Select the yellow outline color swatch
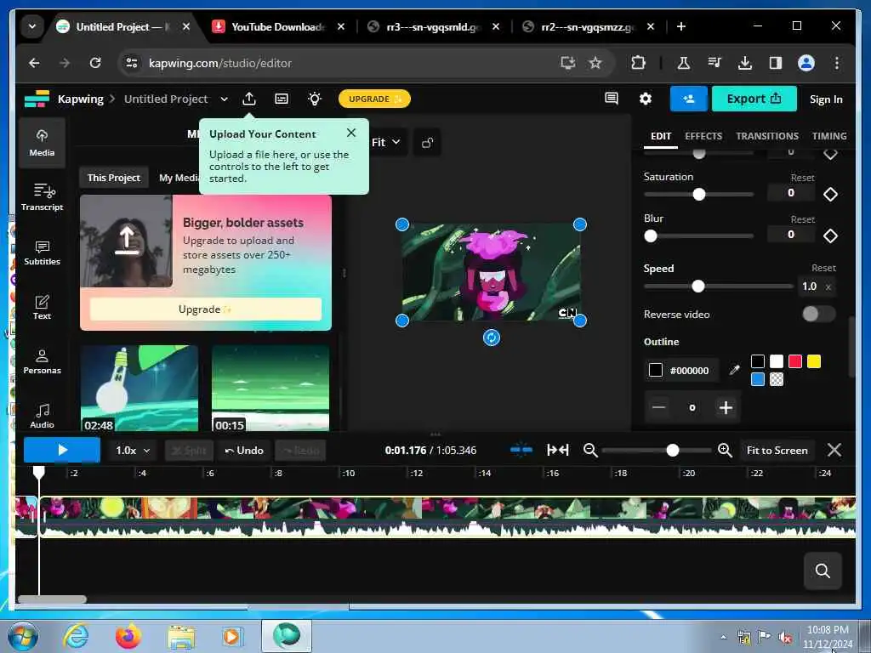The height and width of the screenshot is (653, 871). 814,361
